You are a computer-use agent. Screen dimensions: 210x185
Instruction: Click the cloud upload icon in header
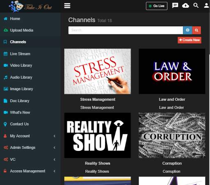[185, 6]
